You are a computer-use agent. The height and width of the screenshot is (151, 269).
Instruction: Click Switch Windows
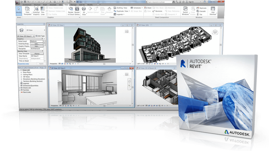(x=185, y=11)
